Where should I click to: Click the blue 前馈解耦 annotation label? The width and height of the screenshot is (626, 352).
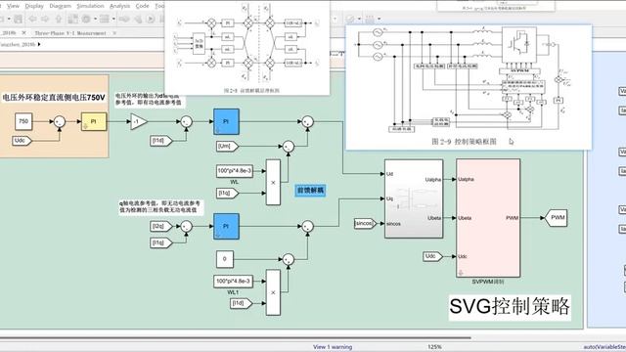point(311,191)
